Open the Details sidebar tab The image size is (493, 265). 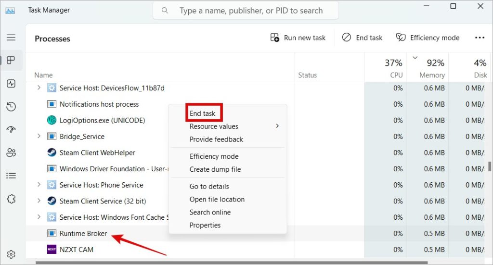(x=11, y=176)
